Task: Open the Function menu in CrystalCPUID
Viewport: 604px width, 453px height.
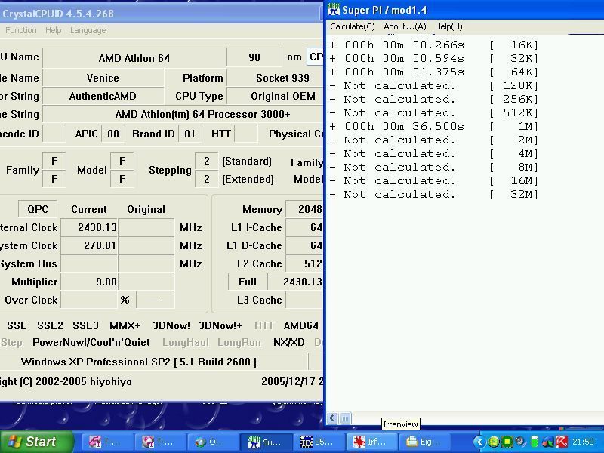Action: pos(21,30)
